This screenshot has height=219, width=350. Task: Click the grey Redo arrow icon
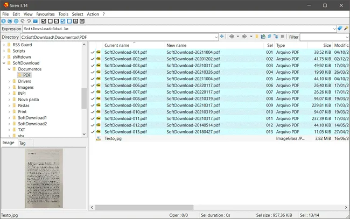[x=29, y=21]
